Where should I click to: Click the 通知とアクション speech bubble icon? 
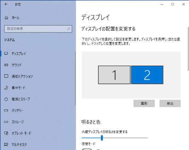click(x=6, y=76)
